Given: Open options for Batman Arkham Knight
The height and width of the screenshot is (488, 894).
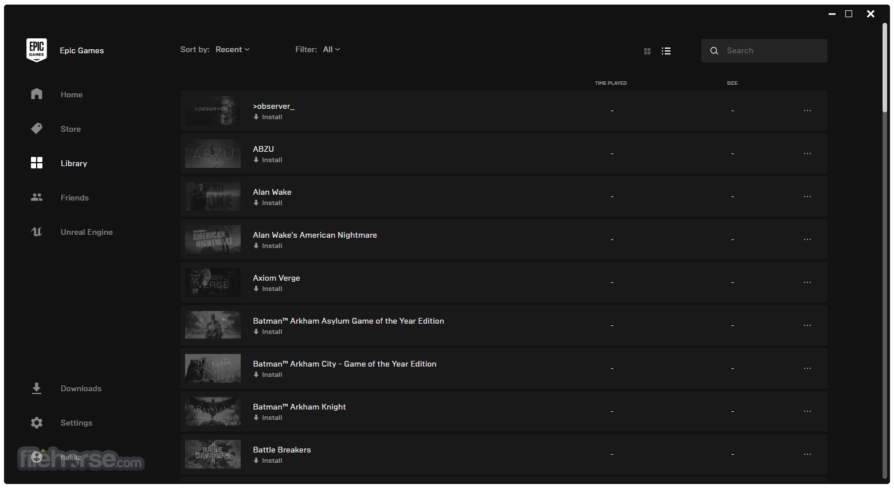Looking at the screenshot, I should (807, 411).
